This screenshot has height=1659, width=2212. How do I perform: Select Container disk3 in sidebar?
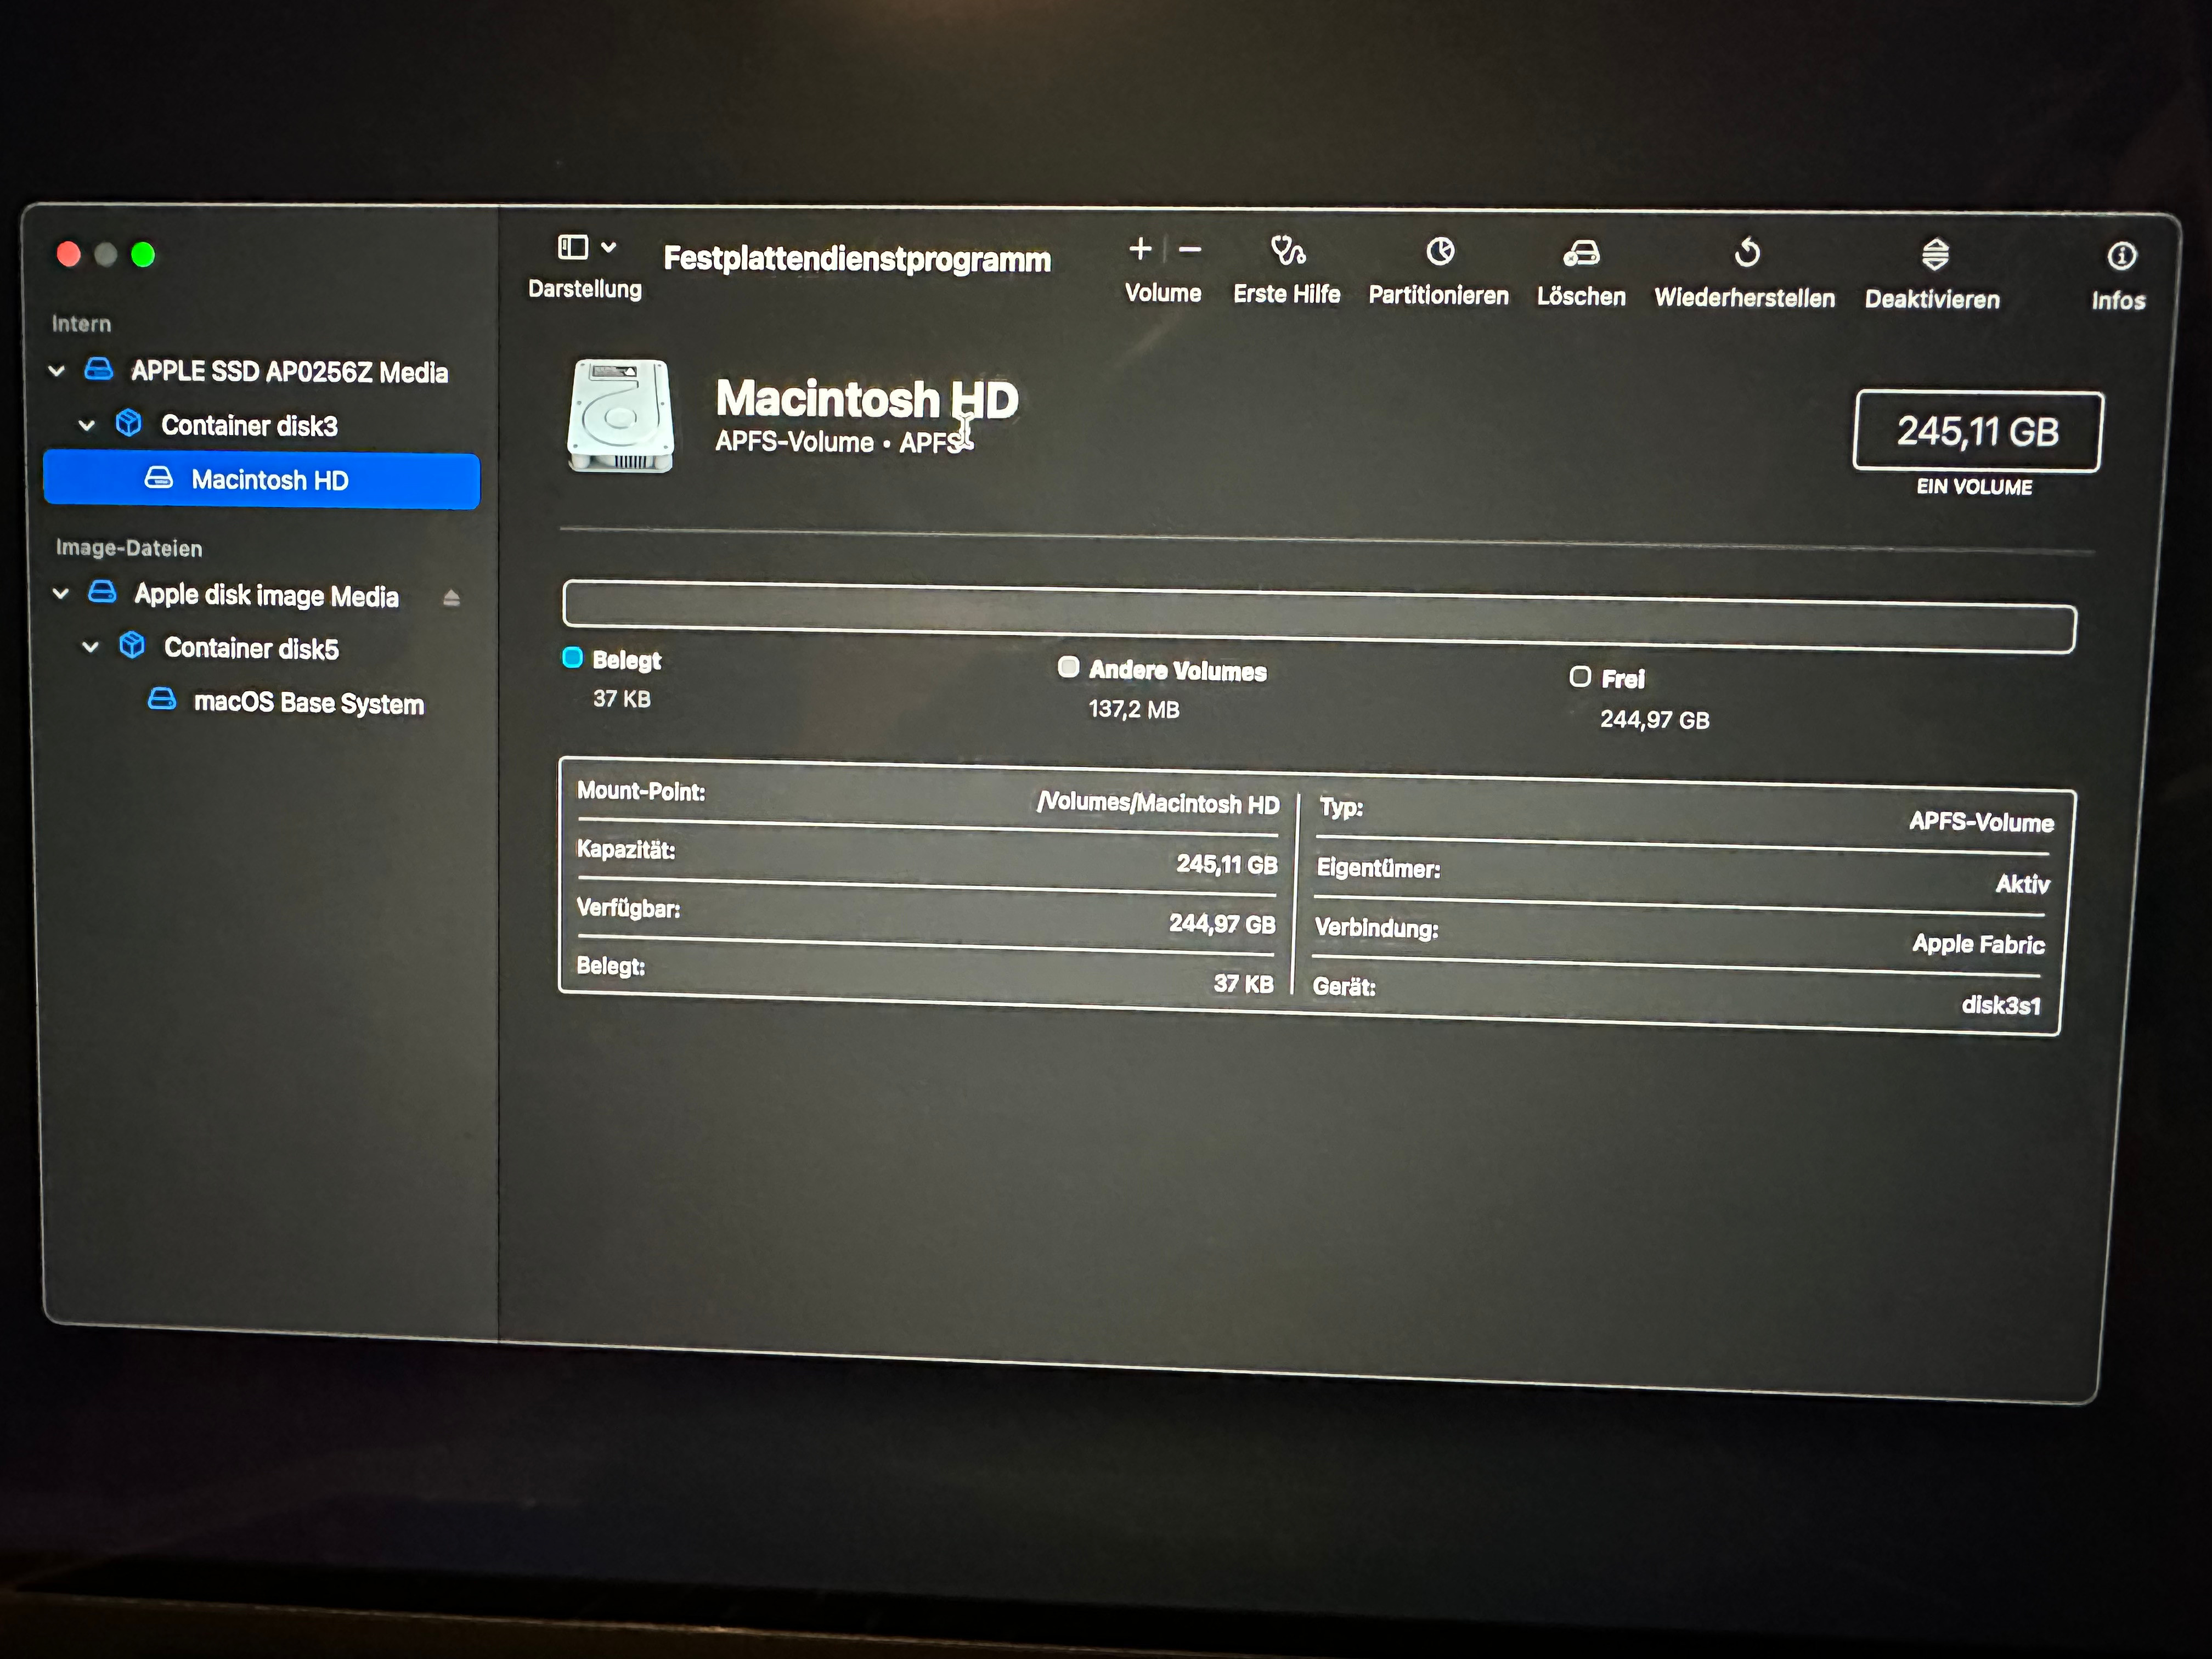click(249, 426)
